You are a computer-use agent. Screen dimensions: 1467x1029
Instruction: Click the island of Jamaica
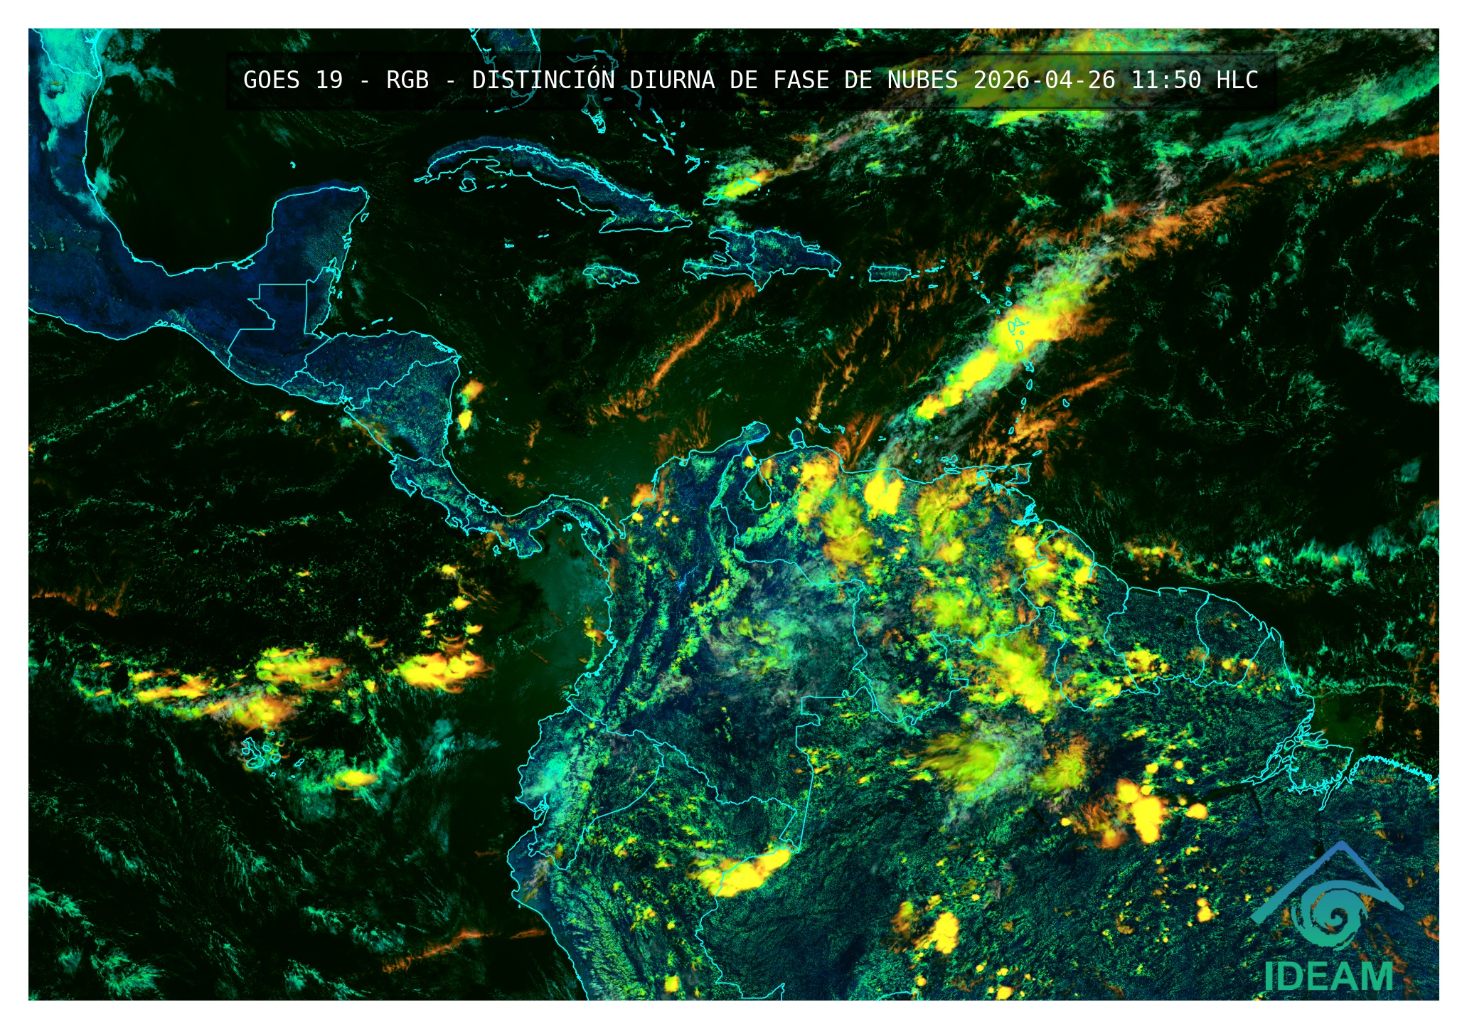pos(611,275)
